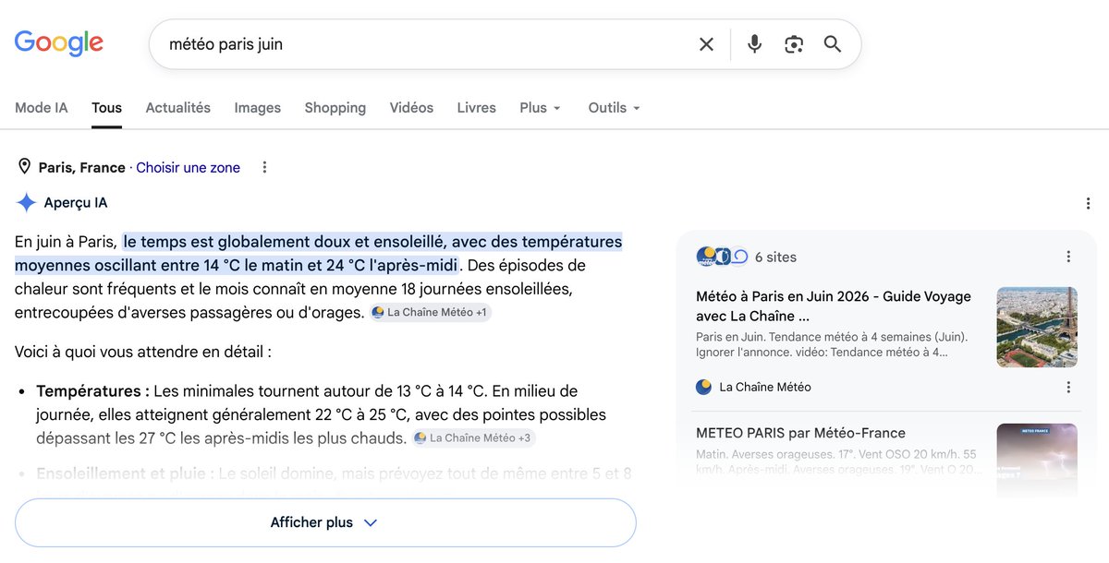Submit search with the magnifying glass icon
Viewport: 1109px width, 563px height.
pos(833,44)
